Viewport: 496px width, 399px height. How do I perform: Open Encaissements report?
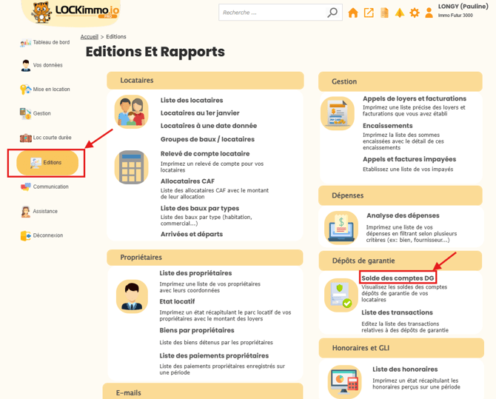pyautogui.click(x=387, y=126)
